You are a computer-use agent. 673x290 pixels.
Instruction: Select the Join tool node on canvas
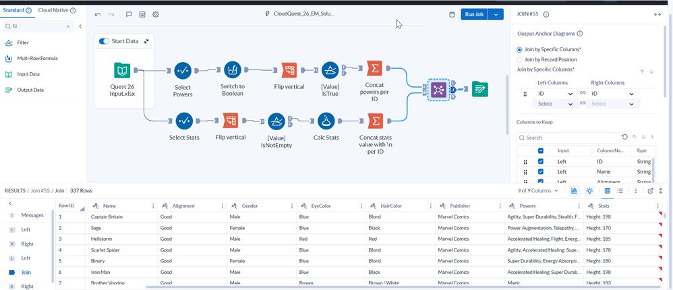[x=439, y=89]
